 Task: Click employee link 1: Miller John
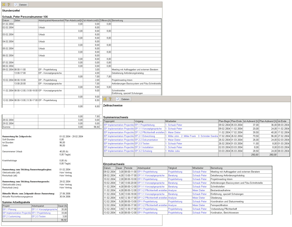pyautogui.click(x=173, y=136)
